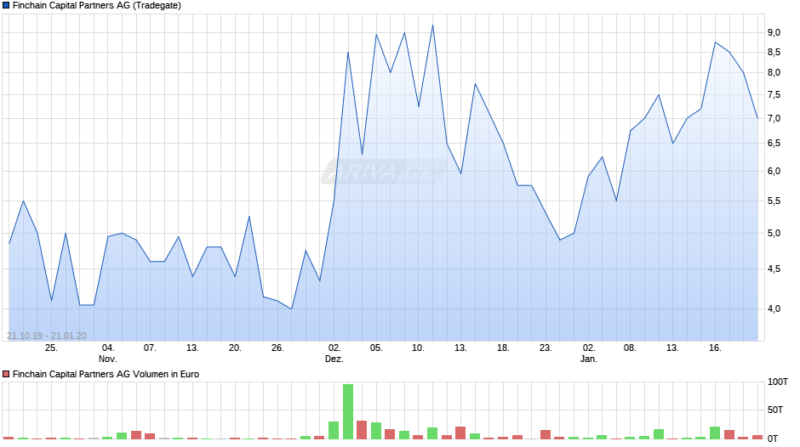Image resolution: width=800 pixels, height=447 pixels.
Task: Click the lowest price point just after 26. November
Action: pyautogui.click(x=291, y=308)
